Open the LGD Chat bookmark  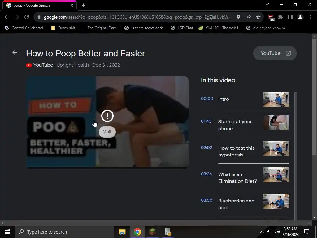182,28
